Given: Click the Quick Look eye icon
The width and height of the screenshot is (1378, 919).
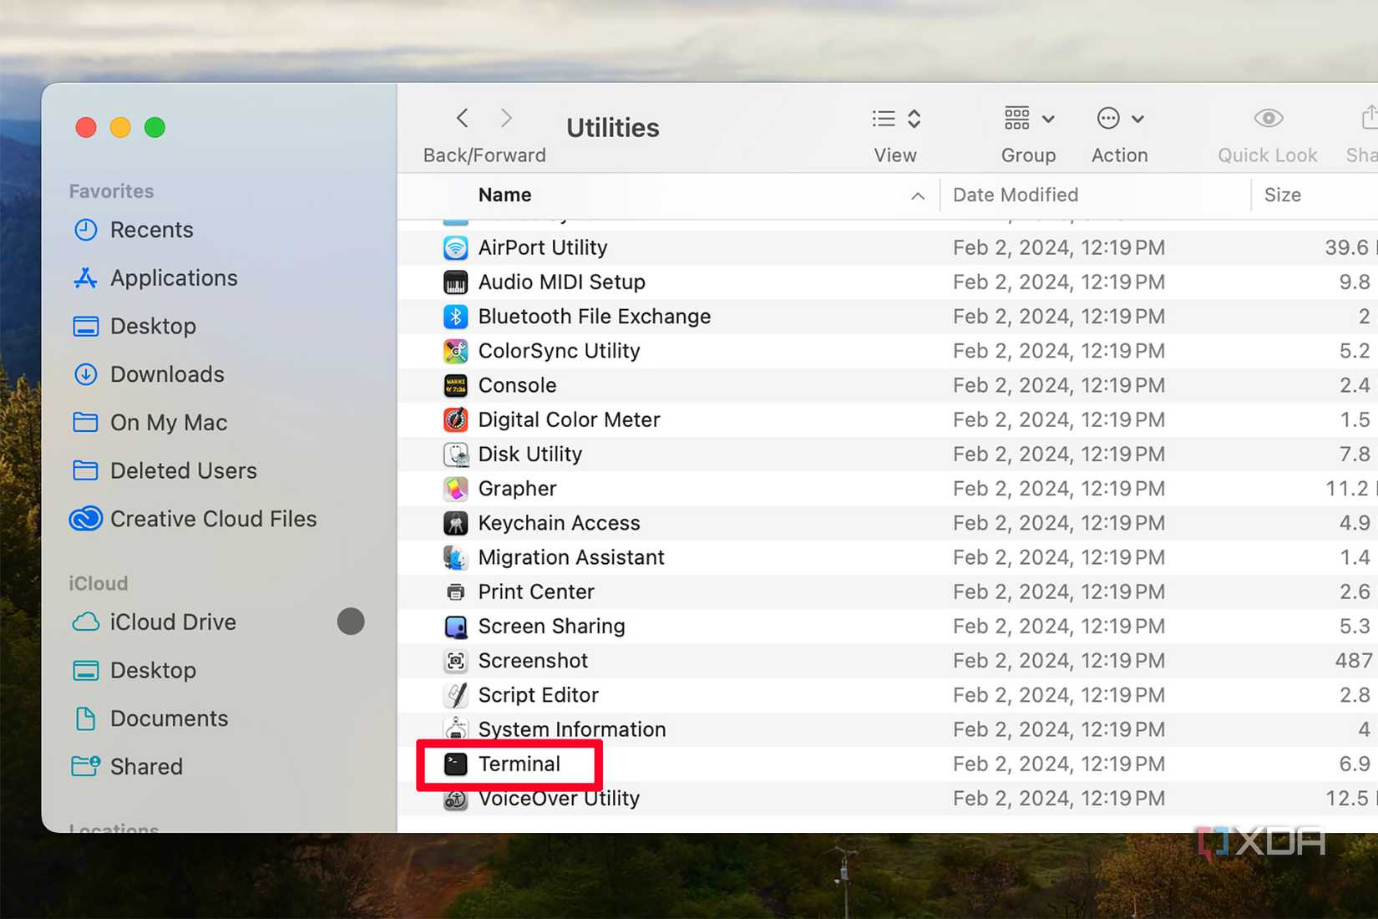Looking at the screenshot, I should coord(1267,119).
